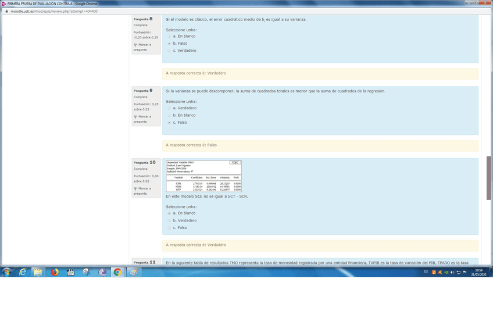Select 'Falso' option for Pregunta 10
This screenshot has width=493, height=329.
click(x=169, y=228)
